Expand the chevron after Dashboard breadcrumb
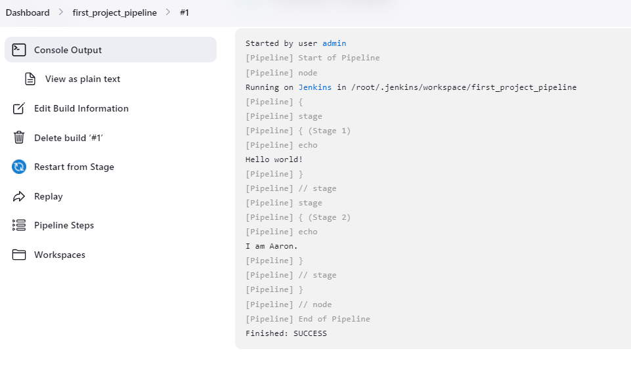The image size is (631, 378). pyautogui.click(x=61, y=12)
